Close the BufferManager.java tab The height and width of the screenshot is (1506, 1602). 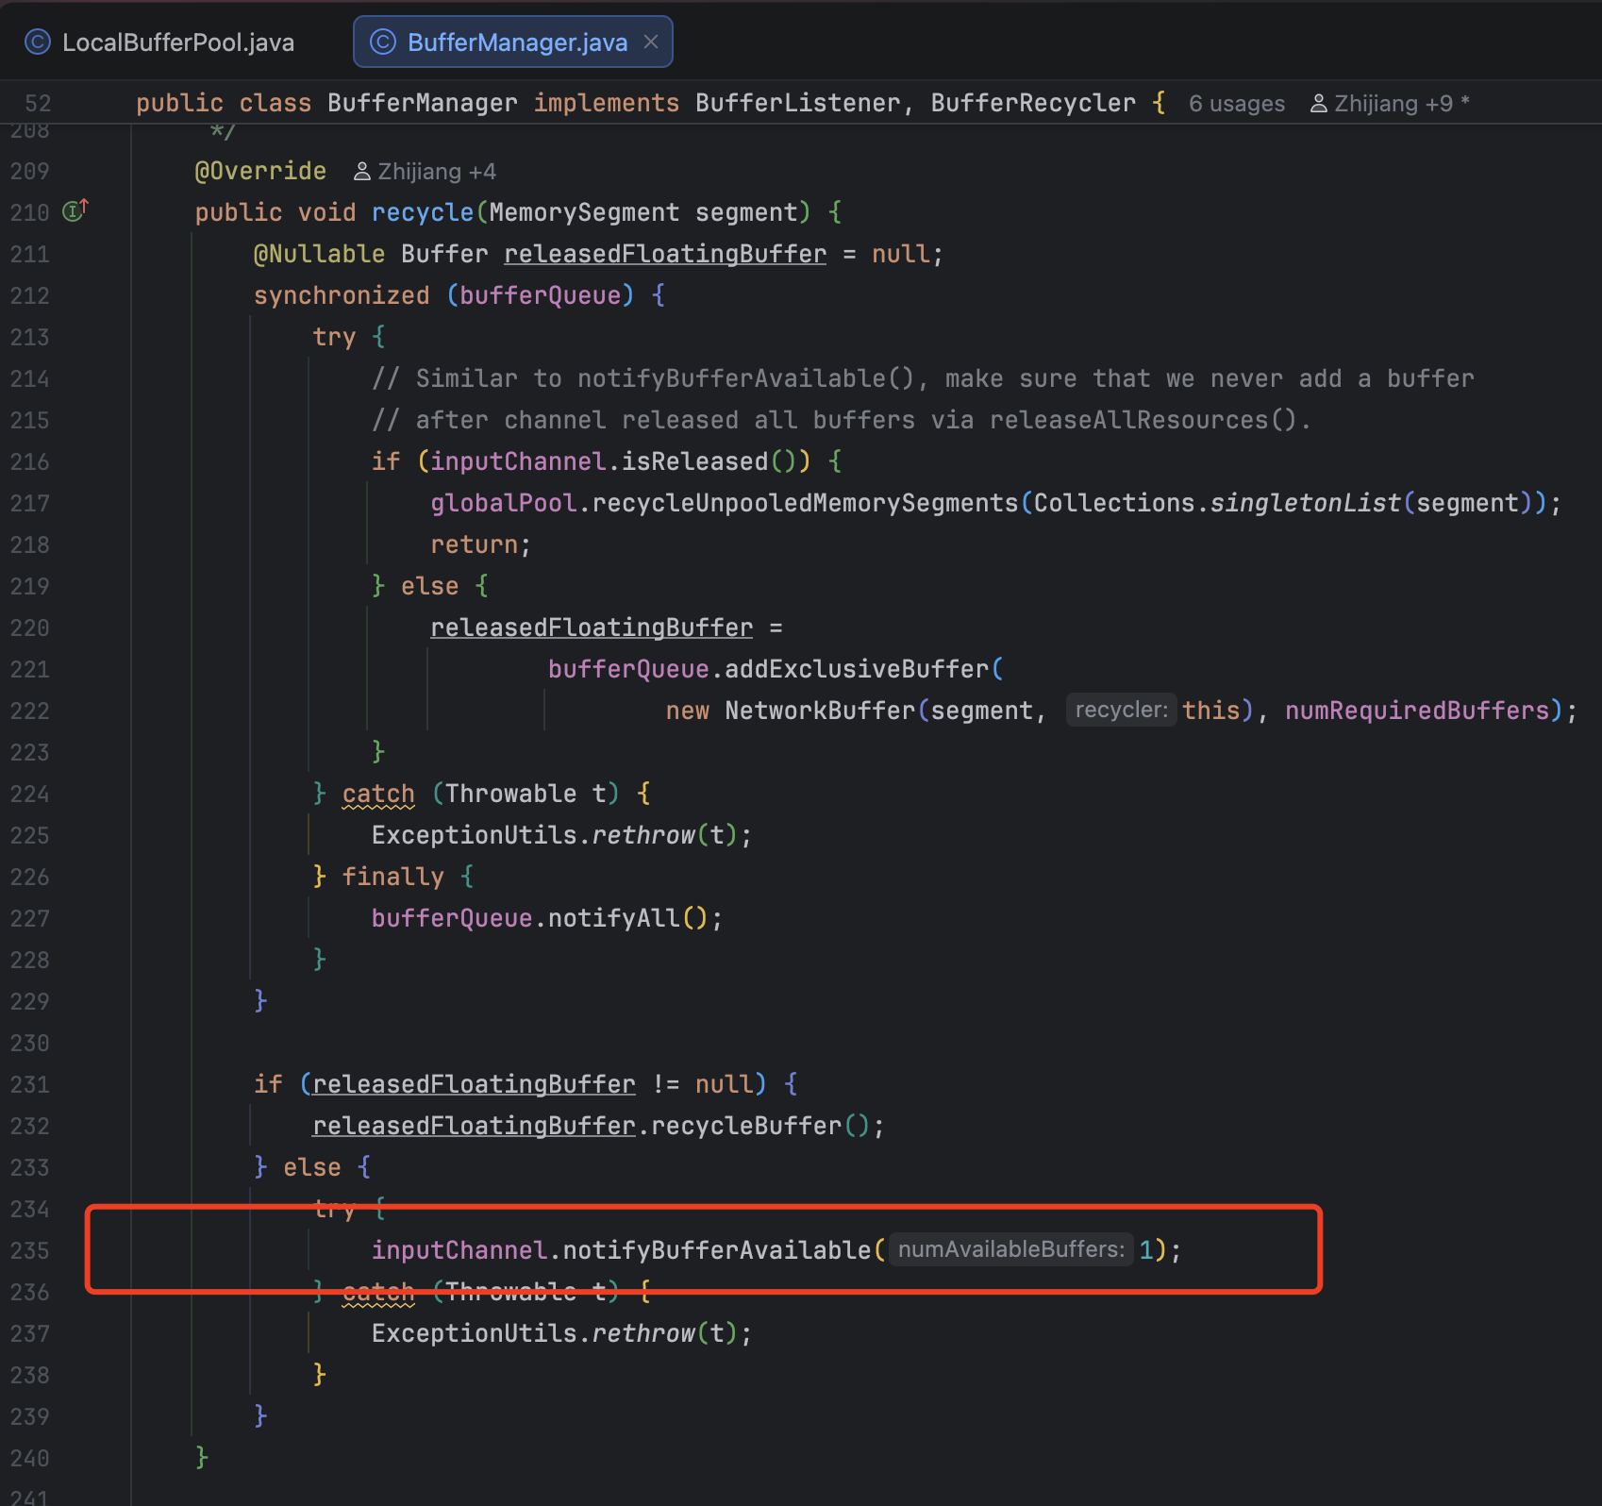[x=649, y=42]
